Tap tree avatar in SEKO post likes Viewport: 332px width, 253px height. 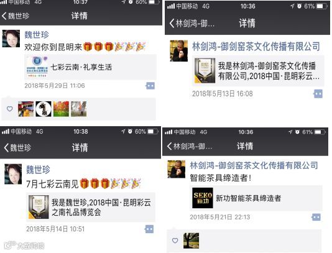click(x=191, y=241)
